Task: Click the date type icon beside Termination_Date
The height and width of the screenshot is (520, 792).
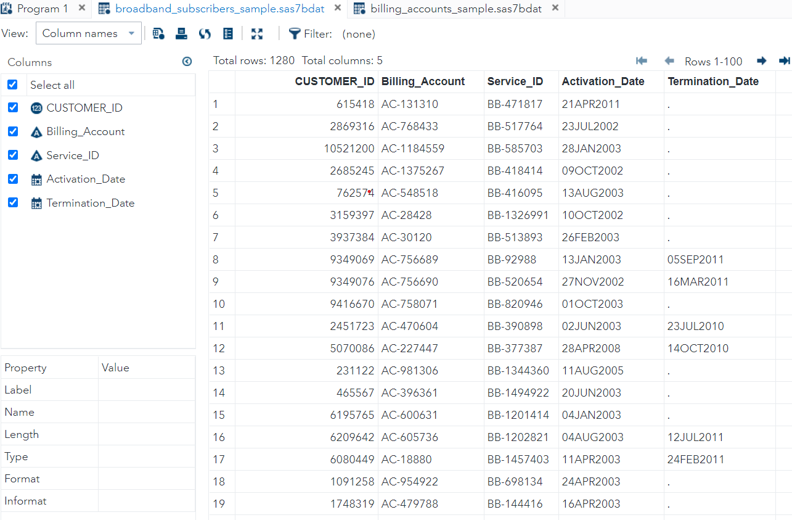Action: [x=36, y=203]
